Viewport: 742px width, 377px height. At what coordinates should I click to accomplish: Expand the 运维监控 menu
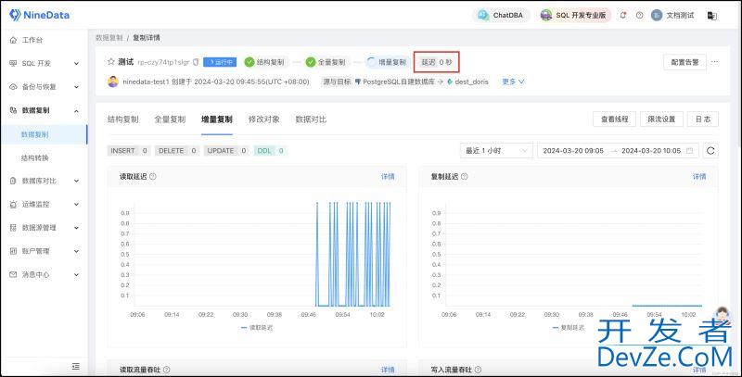tap(76, 205)
